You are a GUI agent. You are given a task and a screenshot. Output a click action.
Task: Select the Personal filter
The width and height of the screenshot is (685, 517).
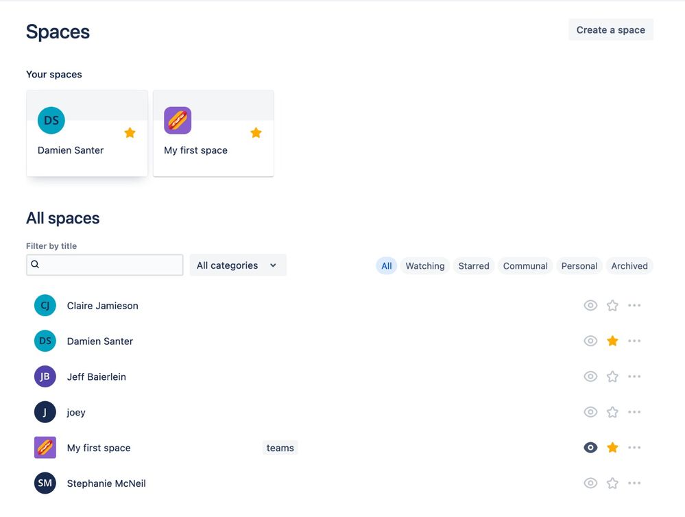point(579,265)
